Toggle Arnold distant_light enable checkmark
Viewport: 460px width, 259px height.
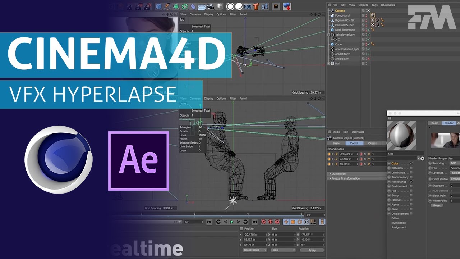pyautogui.click(x=368, y=49)
